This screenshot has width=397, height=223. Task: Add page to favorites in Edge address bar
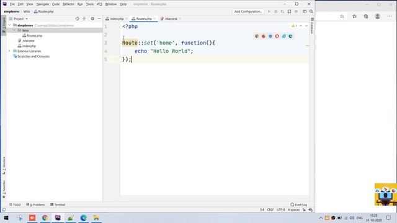point(342,16)
